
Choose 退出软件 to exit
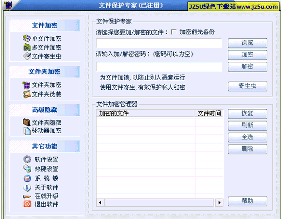(x=46, y=204)
